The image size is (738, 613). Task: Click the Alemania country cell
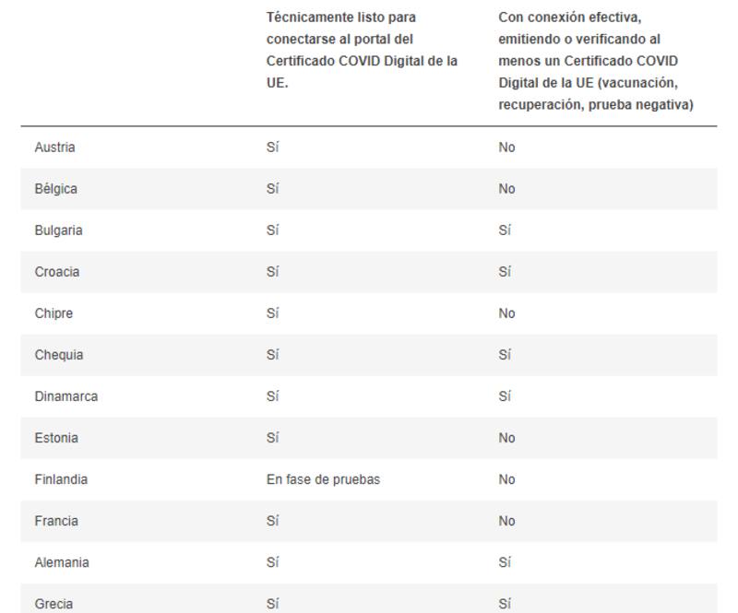62,562
